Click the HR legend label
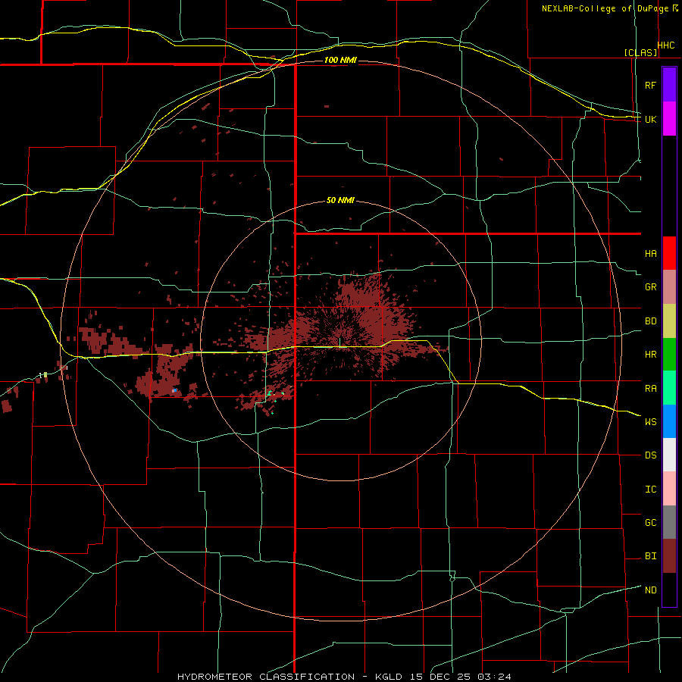 coord(651,355)
